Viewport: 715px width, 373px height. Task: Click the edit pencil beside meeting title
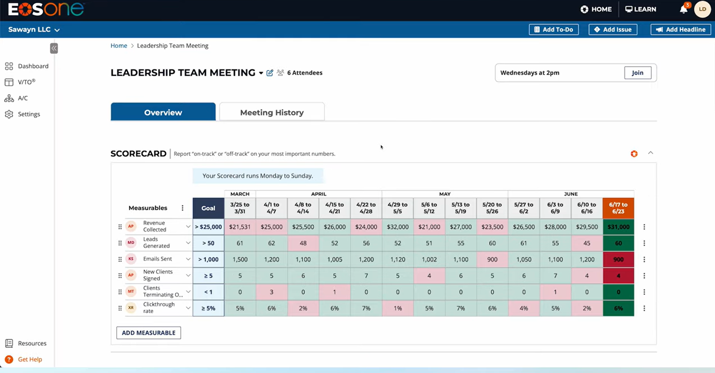(x=270, y=73)
